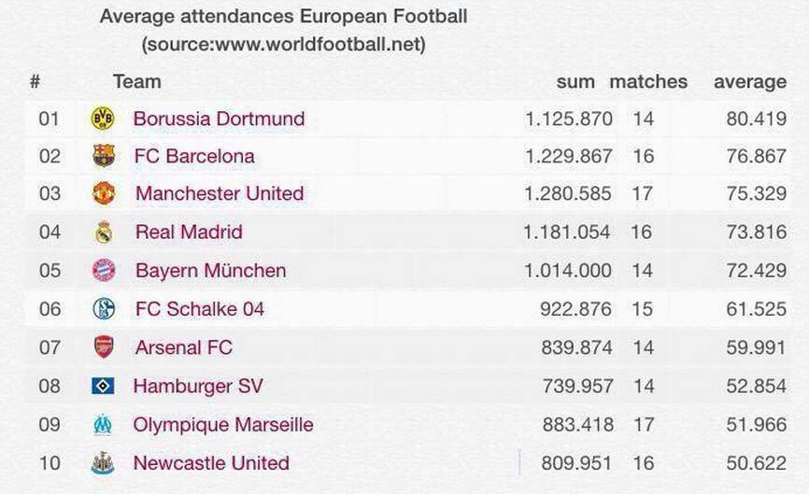
Task: Click the Arsenal FC crest icon
Action: tap(104, 347)
